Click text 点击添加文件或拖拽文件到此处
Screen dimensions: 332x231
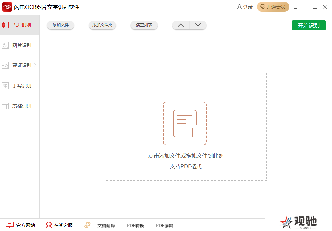pyautogui.click(x=186, y=156)
